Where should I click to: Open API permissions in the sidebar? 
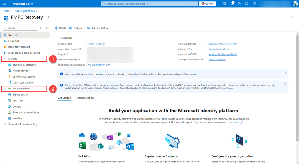[21, 89]
